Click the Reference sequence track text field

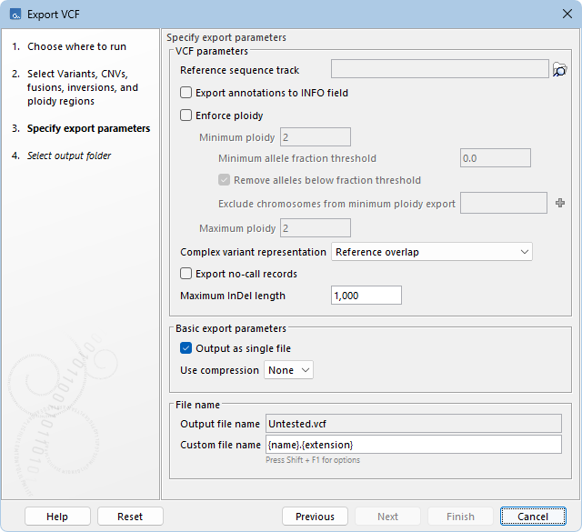click(x=439, y=70)
